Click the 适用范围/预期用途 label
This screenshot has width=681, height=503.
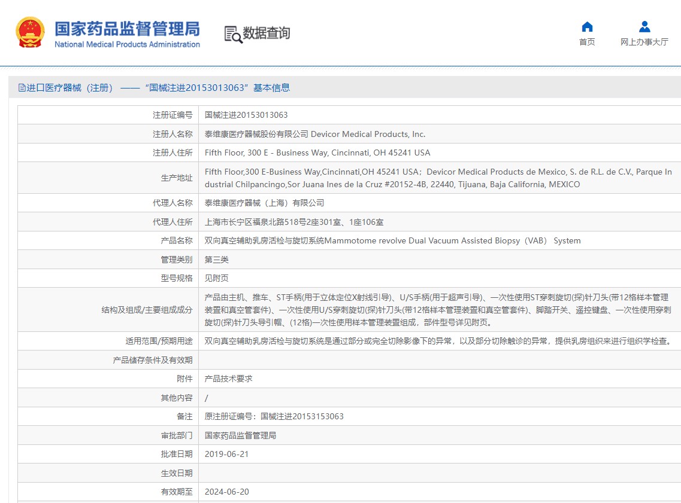click(x=159, y=342)
